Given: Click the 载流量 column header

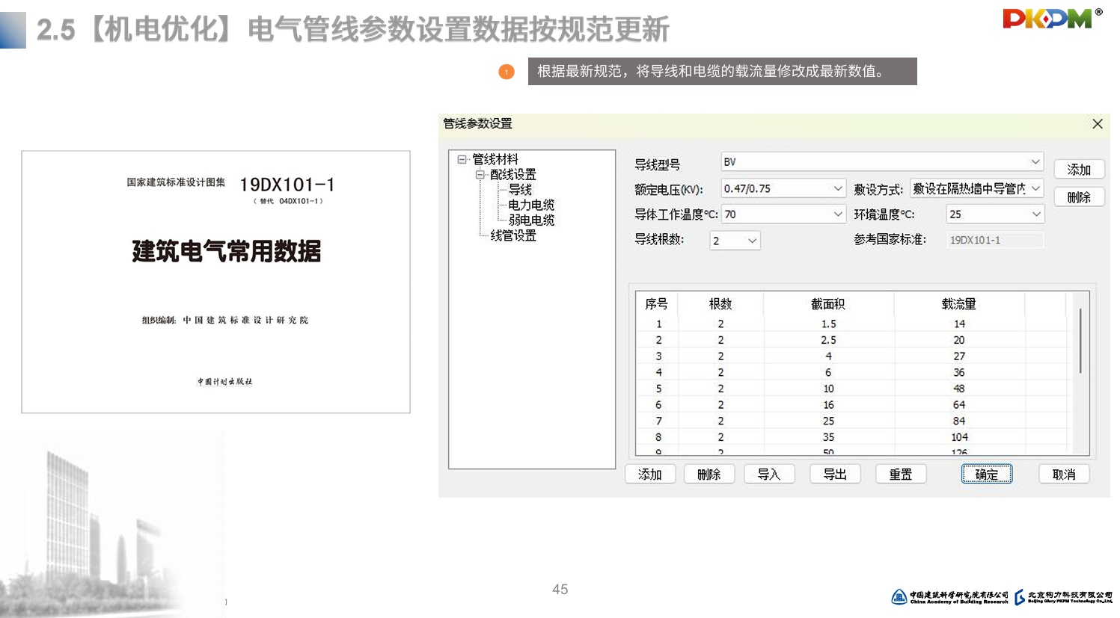Looking at the screenshot, I should (x=958, y=304).
